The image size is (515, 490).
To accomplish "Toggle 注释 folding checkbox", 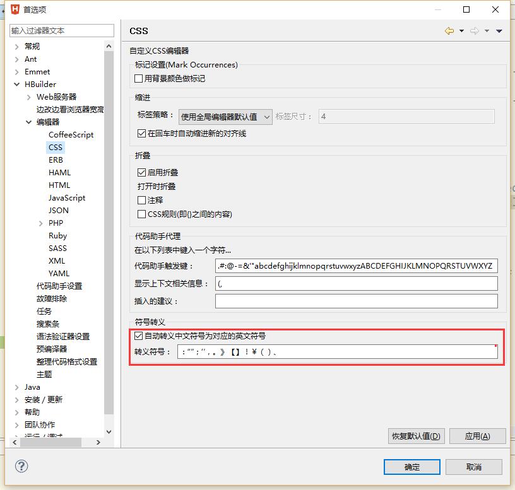I will pos(141,200).
